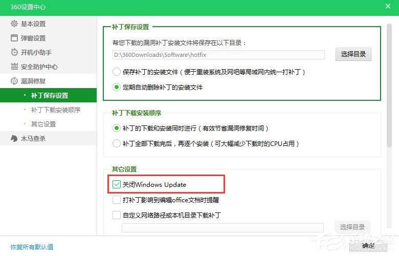399x256 pixels.
Task: Click the horse icon for 木马查杀
Action: [x=14, y=138]
